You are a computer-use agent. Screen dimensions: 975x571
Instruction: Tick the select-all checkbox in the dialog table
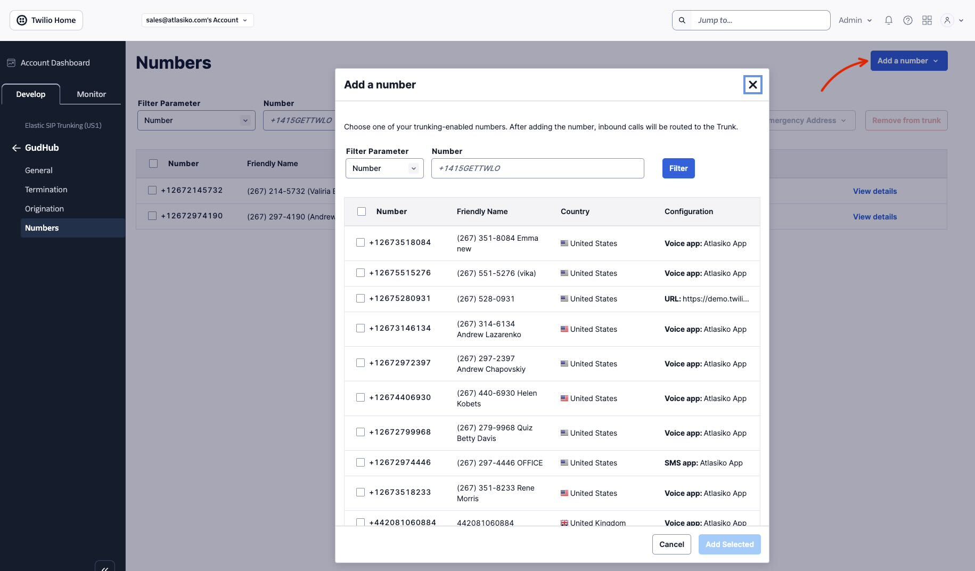[x=362, y=211]
